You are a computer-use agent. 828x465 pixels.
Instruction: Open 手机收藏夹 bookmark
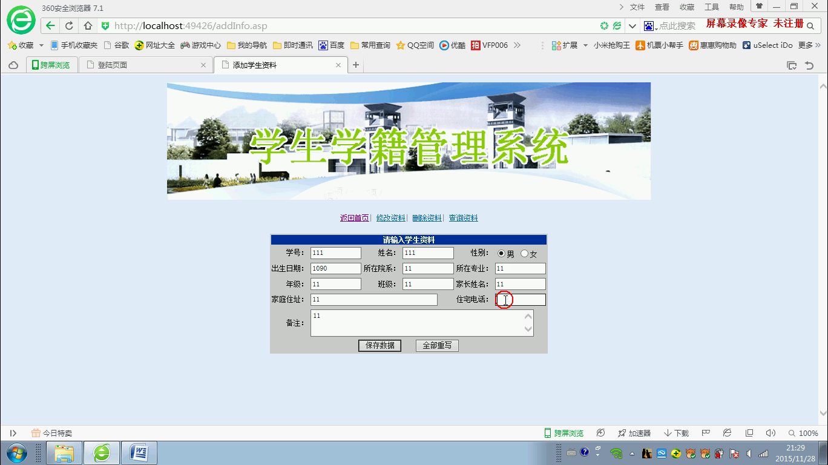[74, 45]
